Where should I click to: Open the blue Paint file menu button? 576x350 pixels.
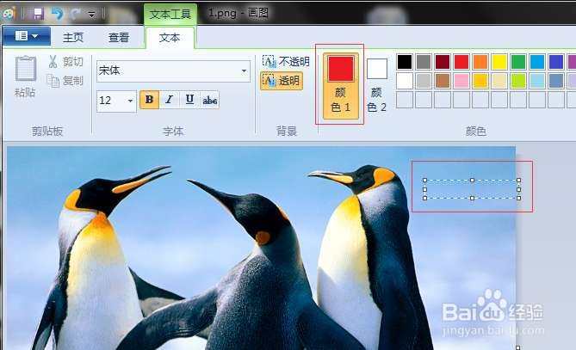click(x=27, y=36)
